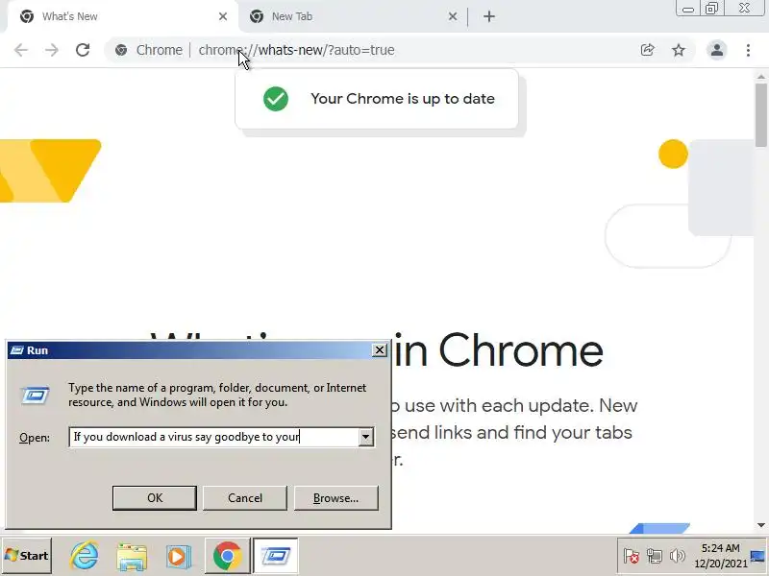Click the Run program icon inside the dialog

(x=35, y=395)
